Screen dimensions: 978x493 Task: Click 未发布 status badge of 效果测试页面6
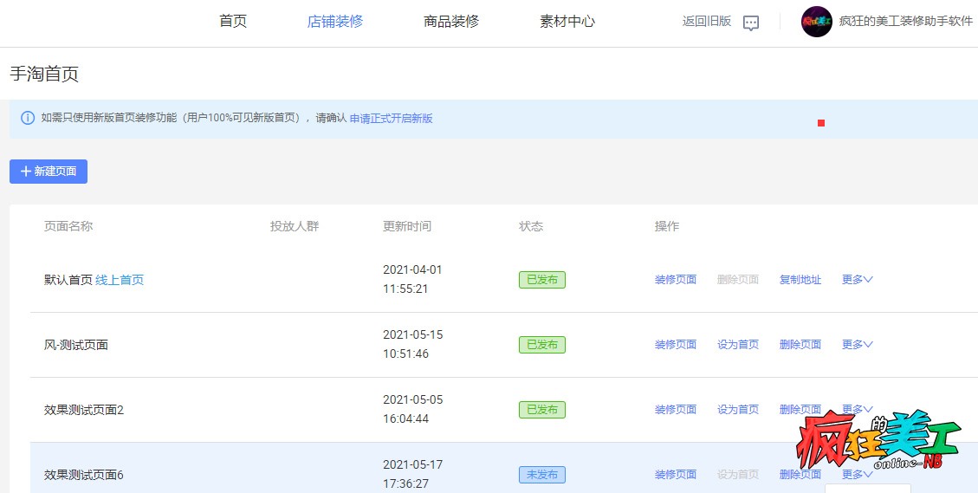pos(541,475)
